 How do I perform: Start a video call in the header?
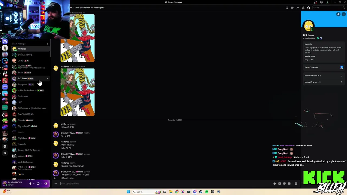click(292, 8)
